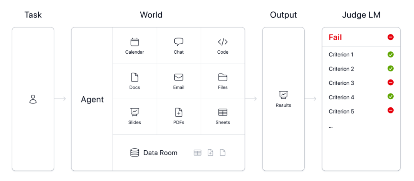Click the red minus for Criterion 5
The image size is (414, 181).
(391, 110)
